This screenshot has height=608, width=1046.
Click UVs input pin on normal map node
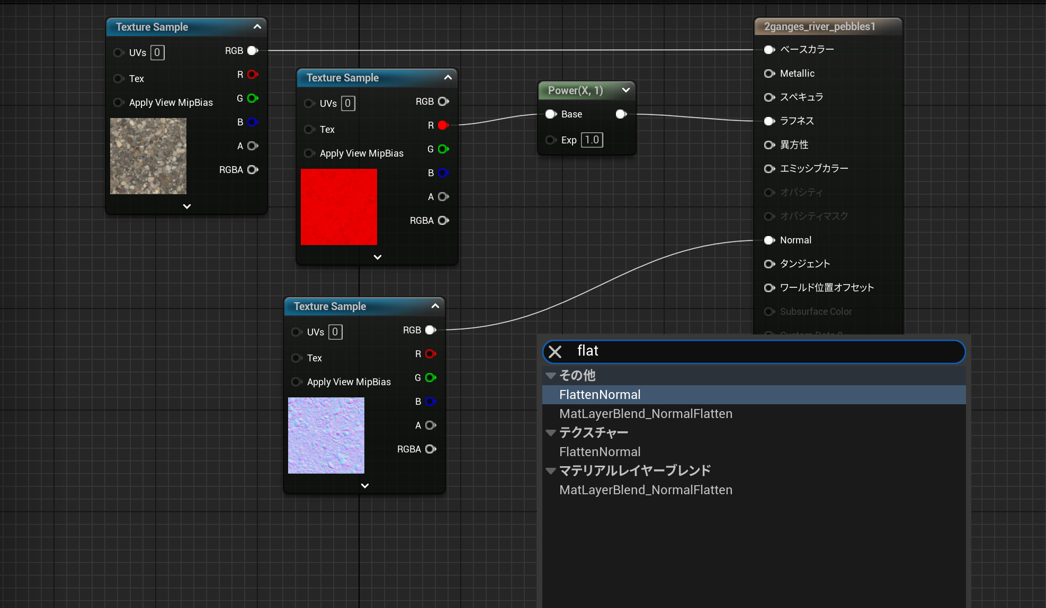tap(297, 332)
